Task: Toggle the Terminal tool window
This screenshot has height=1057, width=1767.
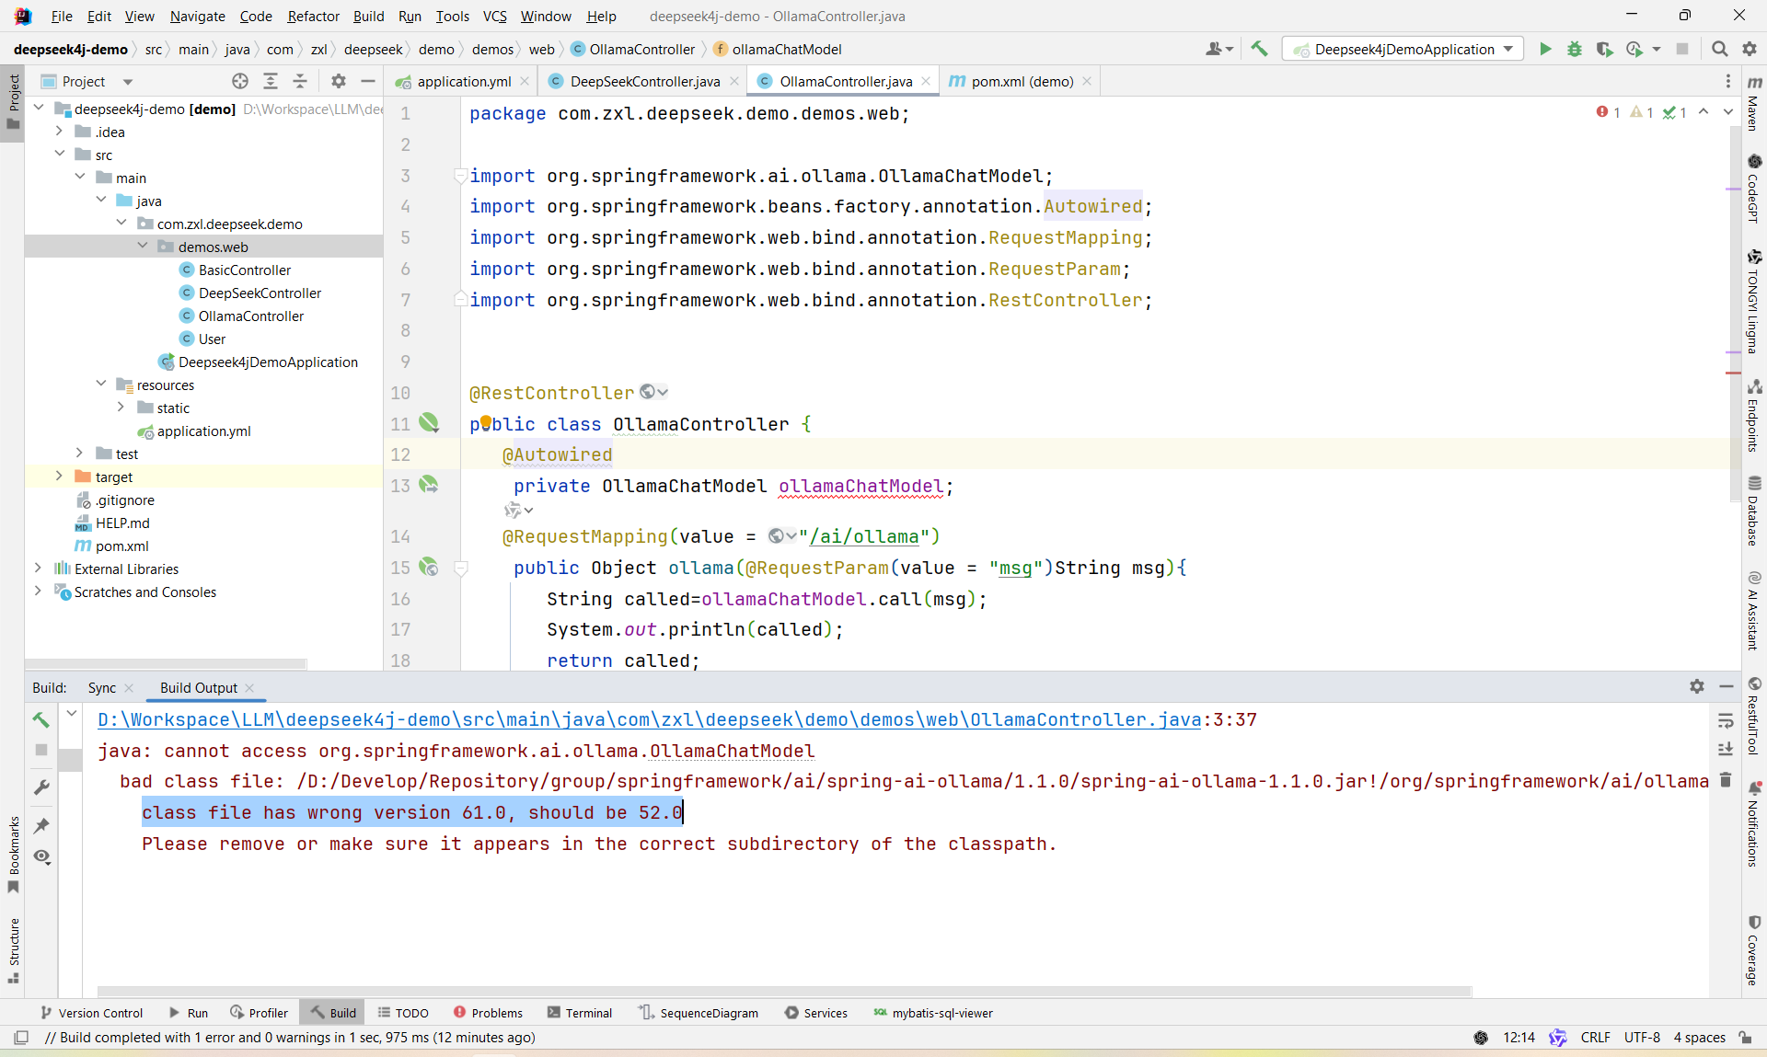Action: pyautogui.click(x=579, y=1013)
